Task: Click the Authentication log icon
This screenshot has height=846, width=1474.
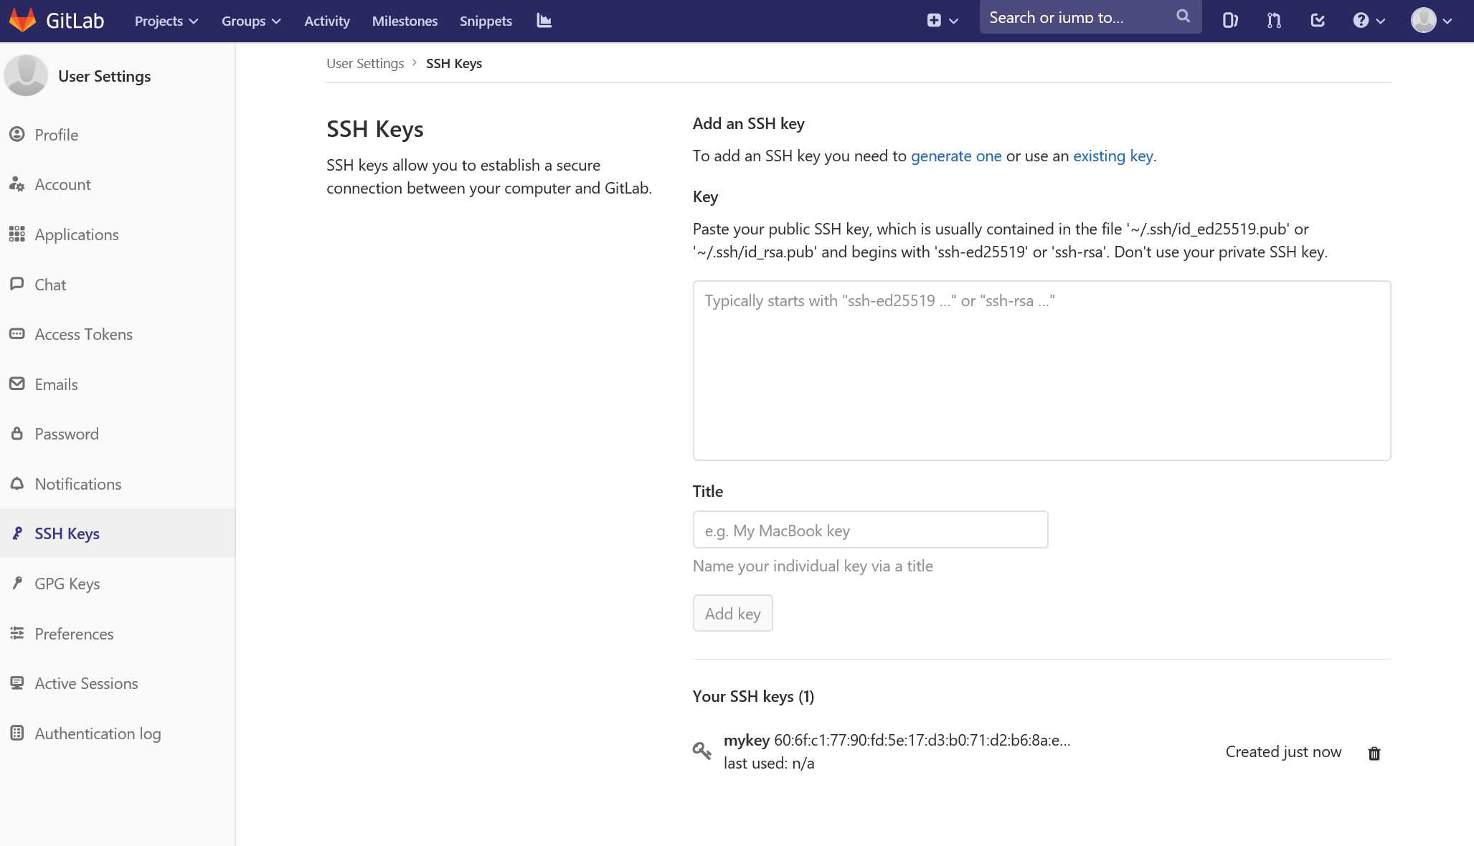Action: tap(17, 733)
